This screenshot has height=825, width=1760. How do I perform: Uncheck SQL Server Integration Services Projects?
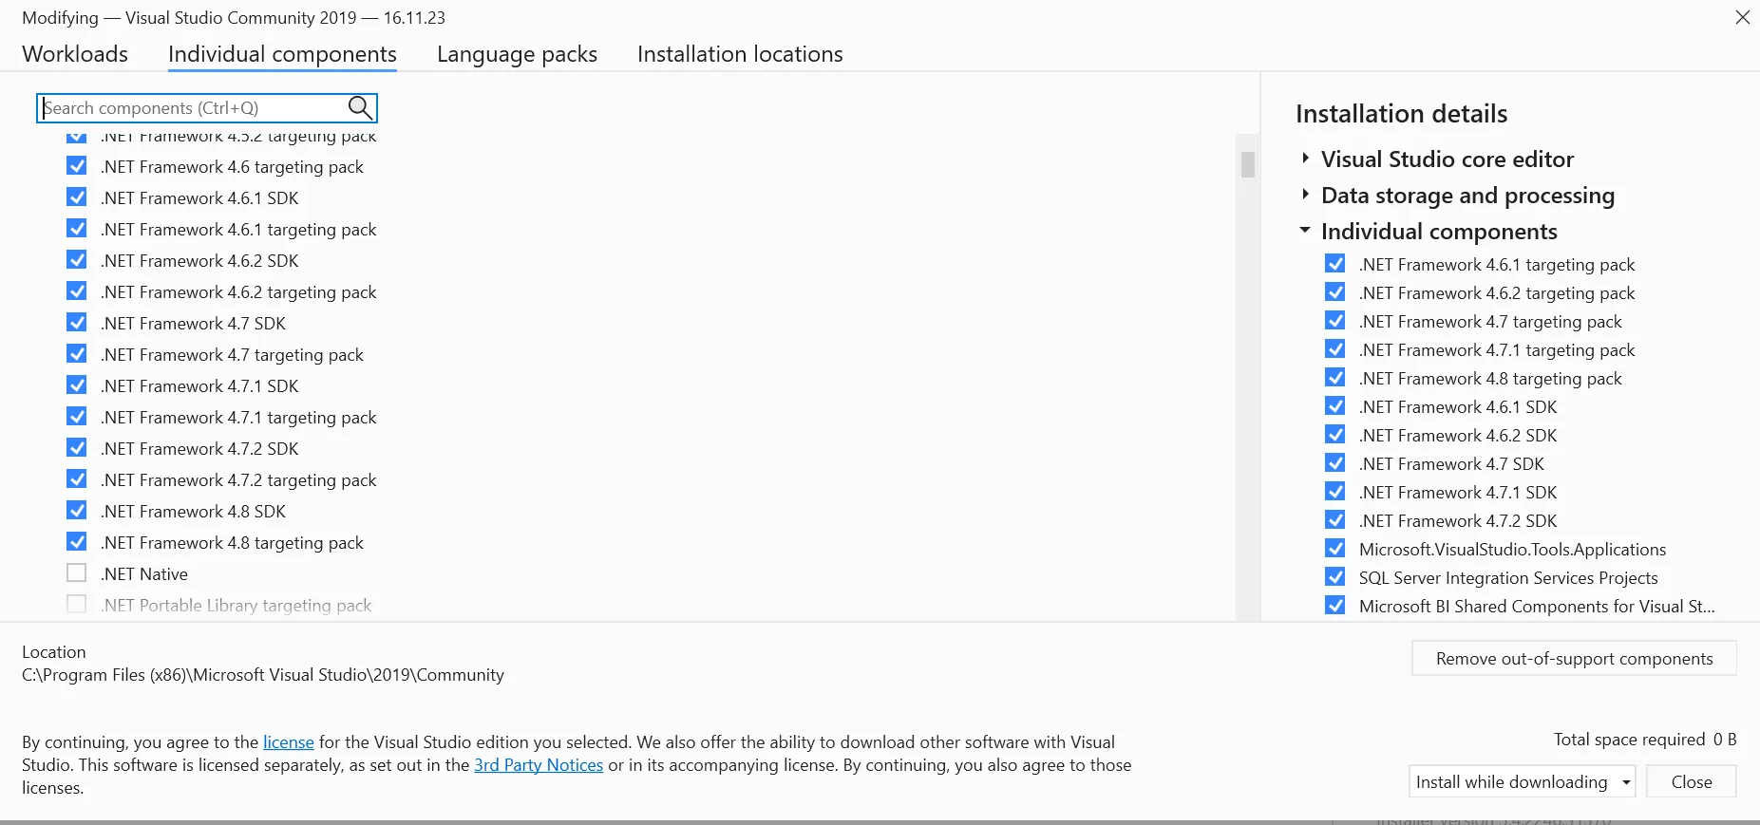1335,577
